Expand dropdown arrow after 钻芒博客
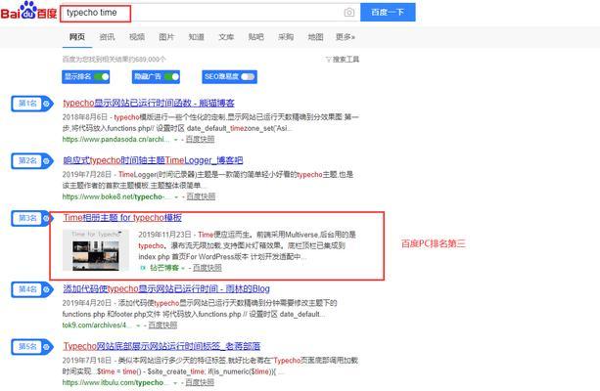The width and height of the screenshot is (600, 391). [183, 268]
